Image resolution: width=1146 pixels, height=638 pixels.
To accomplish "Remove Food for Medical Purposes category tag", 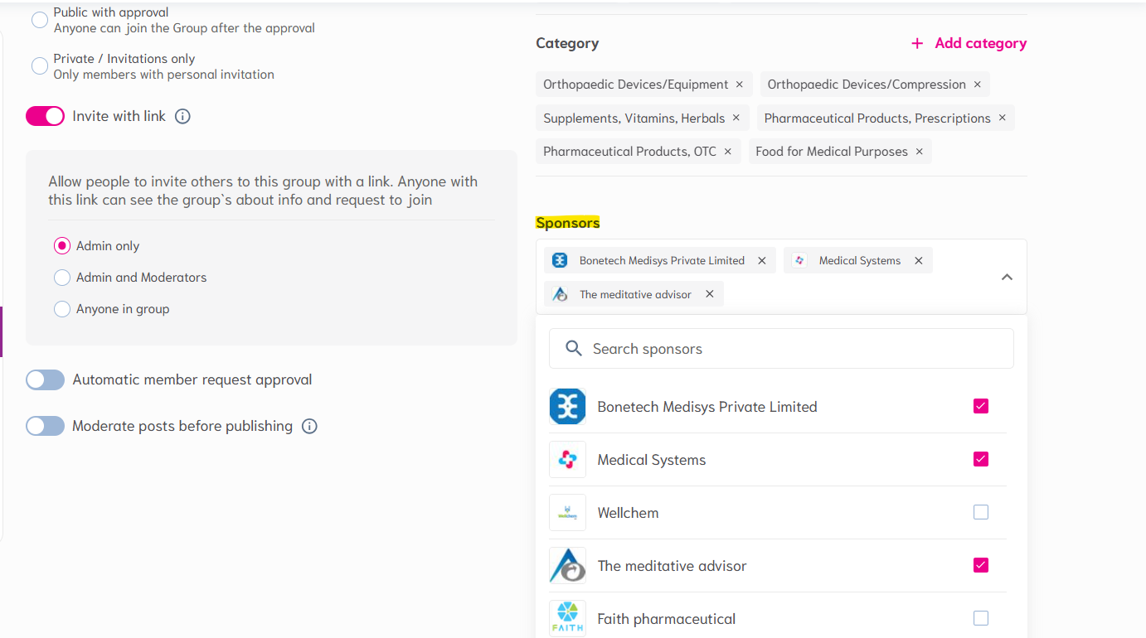I will (x=919, y=152).
